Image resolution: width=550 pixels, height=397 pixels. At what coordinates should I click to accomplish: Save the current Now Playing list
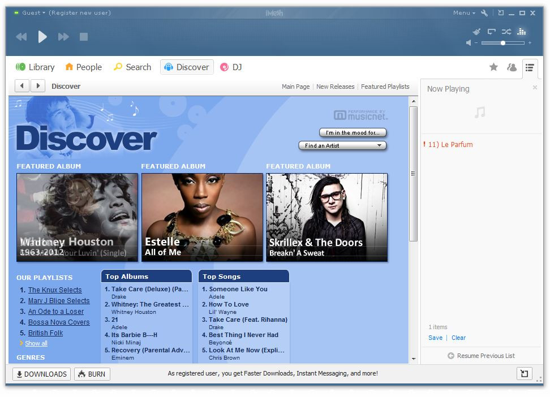435,338
